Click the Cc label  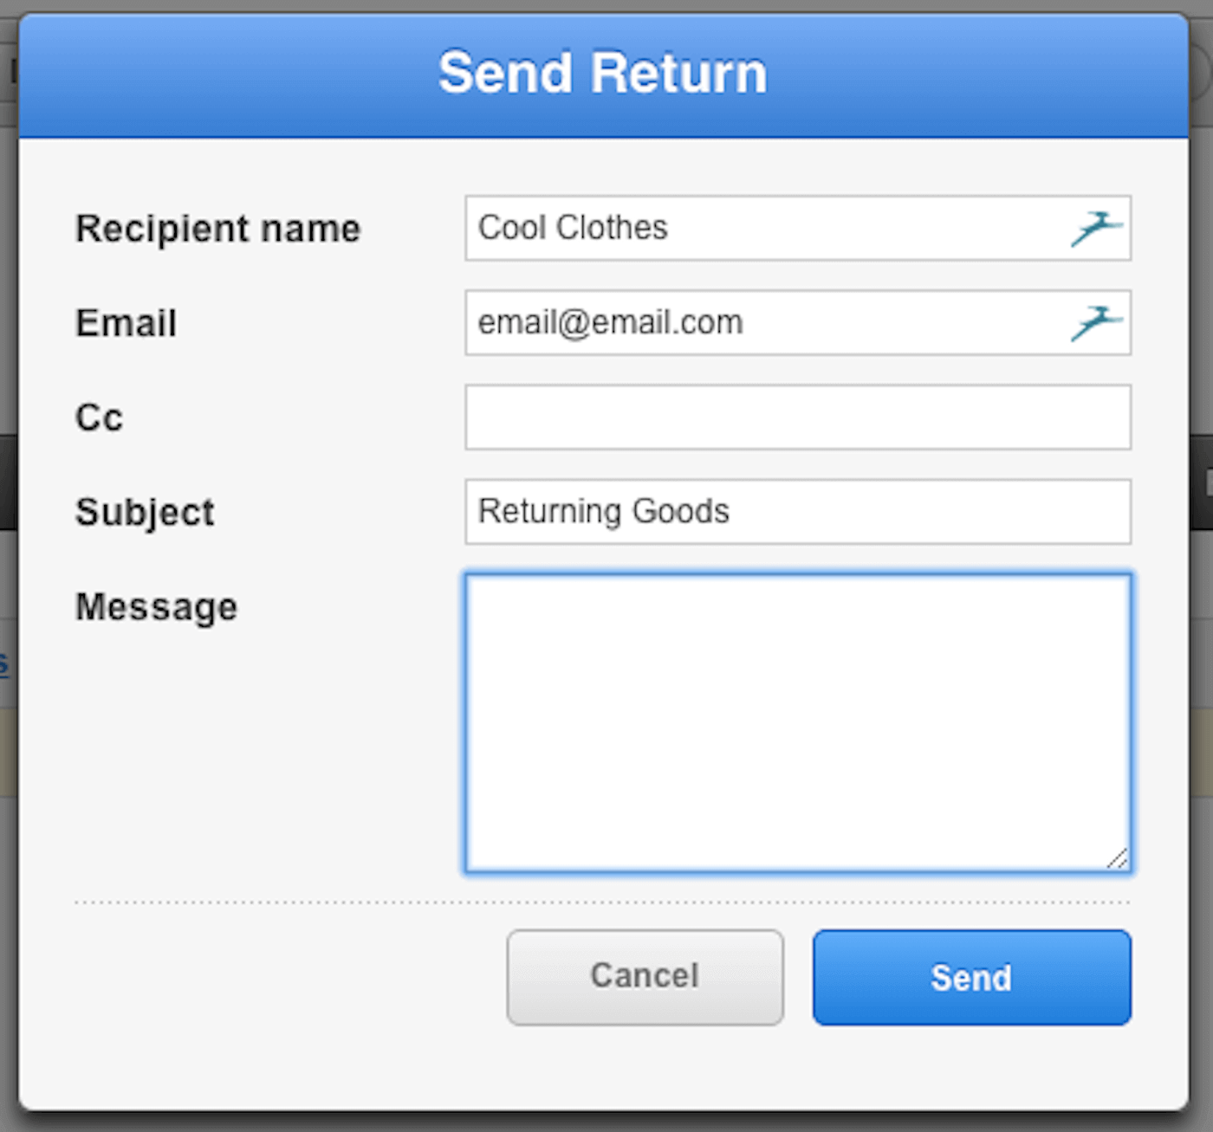point(100,418)
